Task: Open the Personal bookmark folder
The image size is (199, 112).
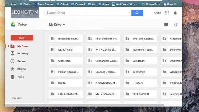Action: click(x=78, y=4)
